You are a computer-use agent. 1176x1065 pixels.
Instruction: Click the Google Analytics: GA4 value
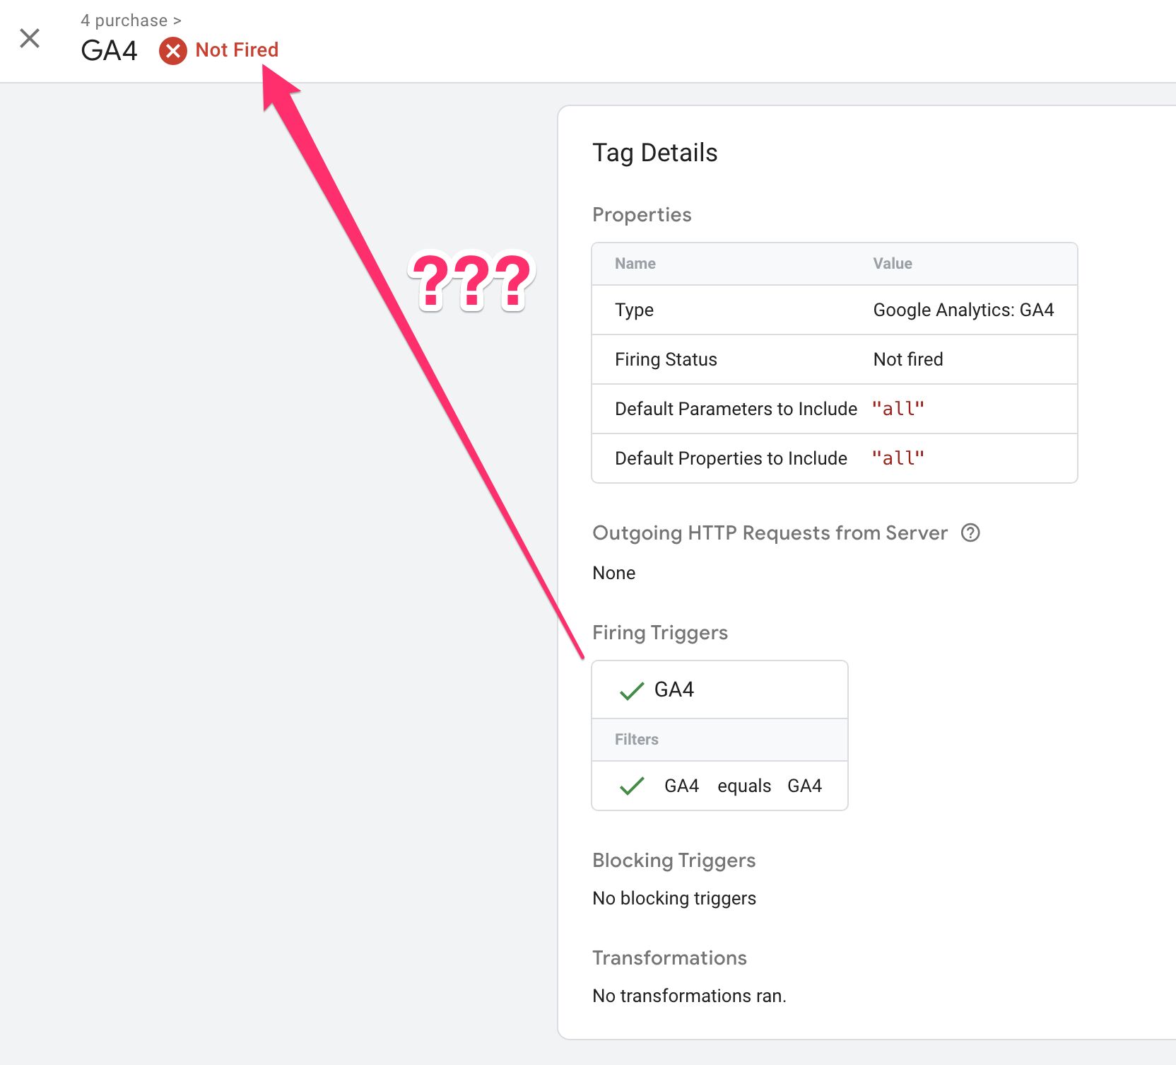pyautogui.click(x=963, y=310)
